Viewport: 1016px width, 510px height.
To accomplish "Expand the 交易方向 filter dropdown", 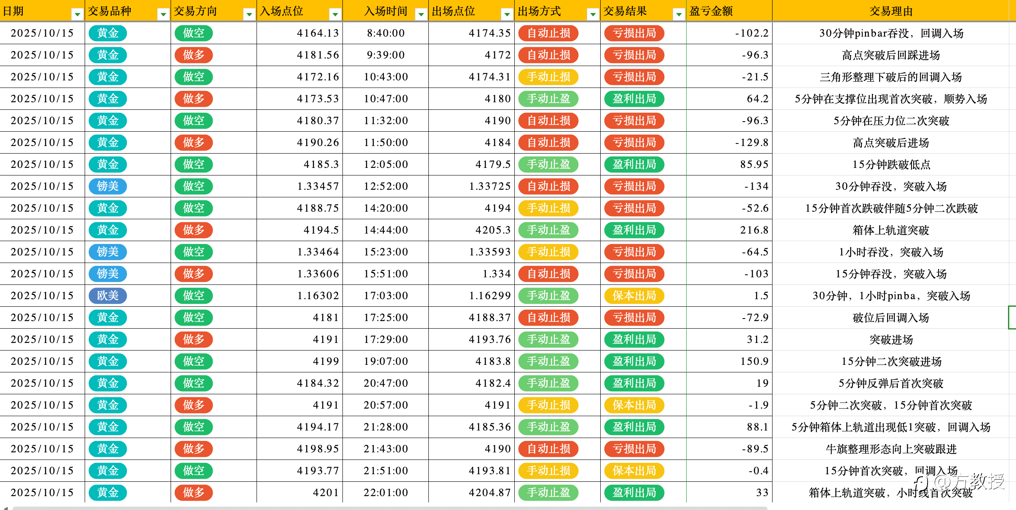I will coord(249,15).
